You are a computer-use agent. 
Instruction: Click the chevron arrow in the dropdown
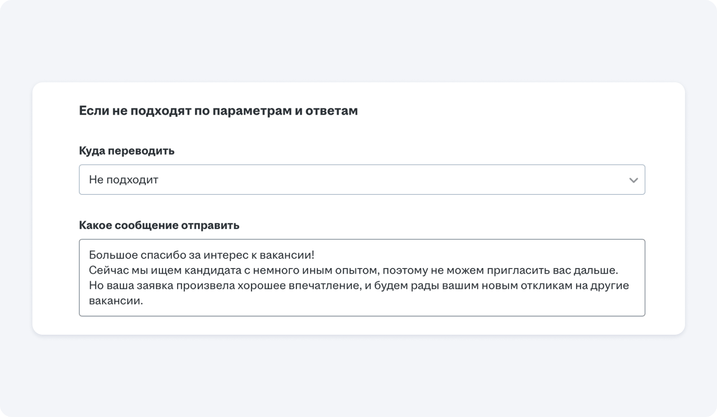point(633,180)
